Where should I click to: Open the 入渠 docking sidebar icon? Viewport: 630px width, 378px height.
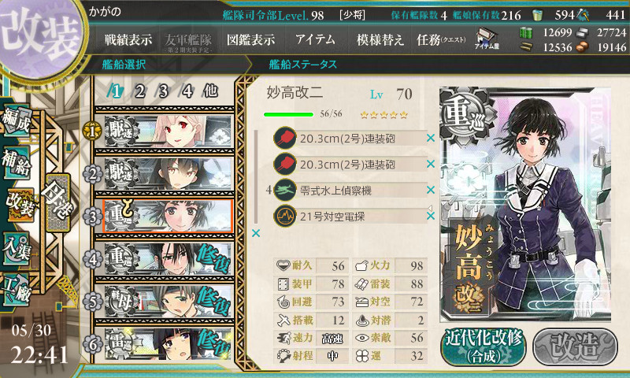coord(16,249)
